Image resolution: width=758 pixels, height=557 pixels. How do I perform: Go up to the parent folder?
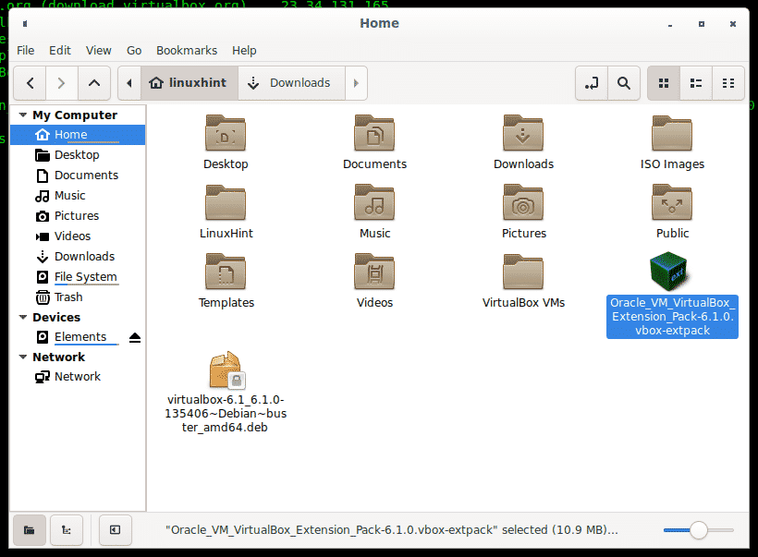pyautogui.click(x=94, y=83)
